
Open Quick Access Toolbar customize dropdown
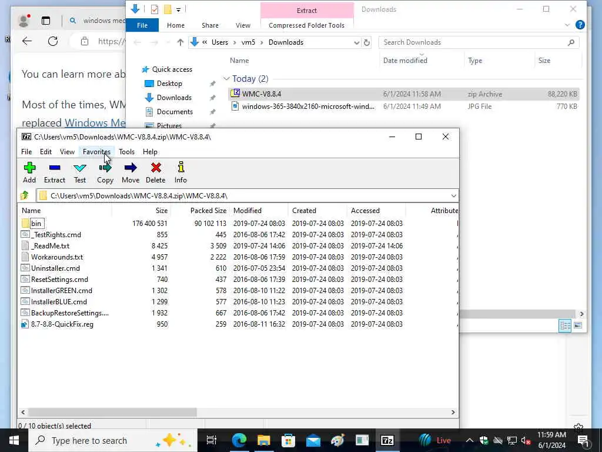tap(179, 9)
